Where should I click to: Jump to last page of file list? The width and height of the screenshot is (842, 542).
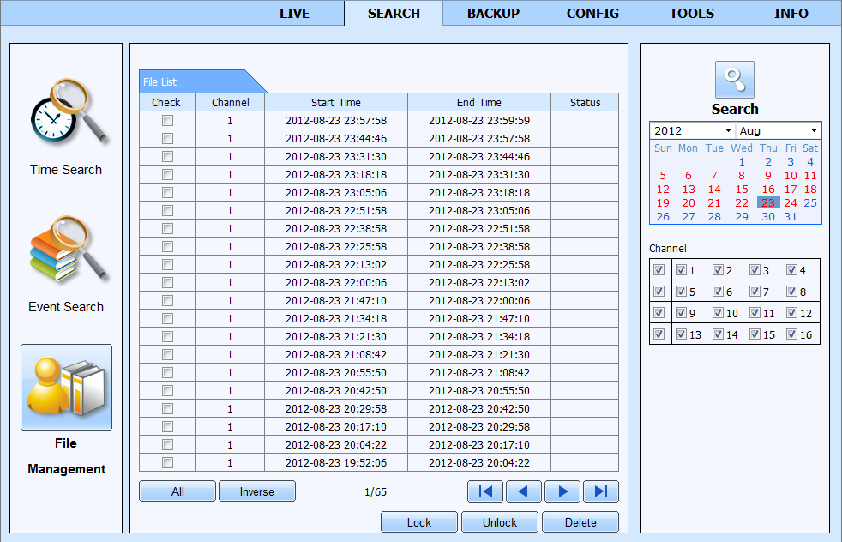pyautogui.click(x=601, y=491)
